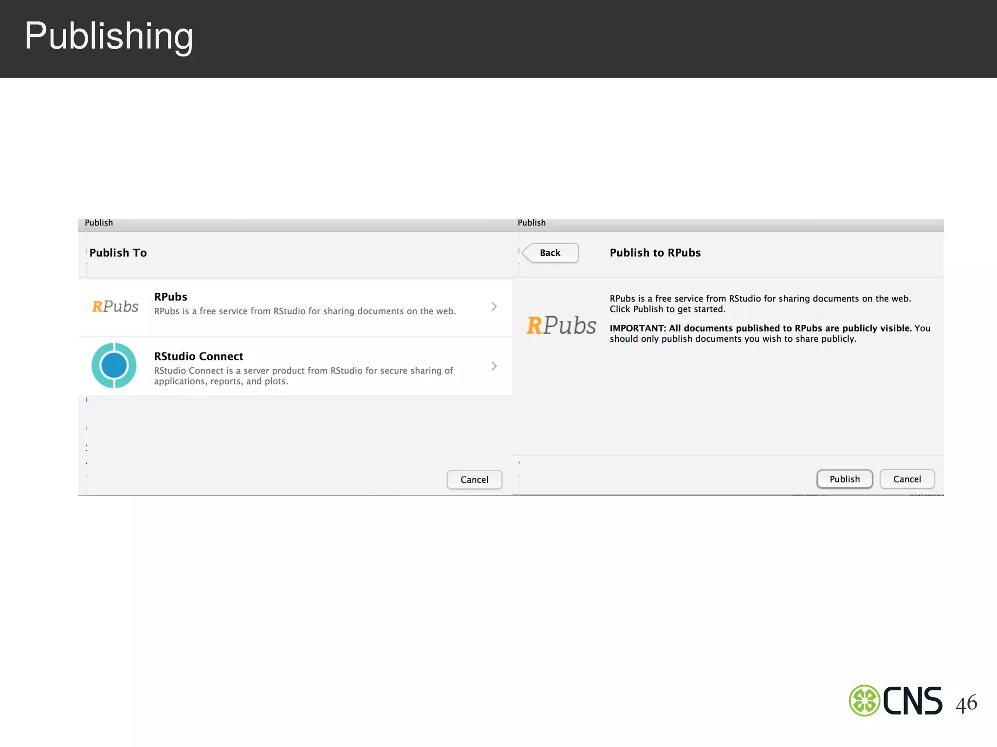Click the RPubs logo in destination list
The height and width of the screenshot is (747, 997).
point(115,306)
